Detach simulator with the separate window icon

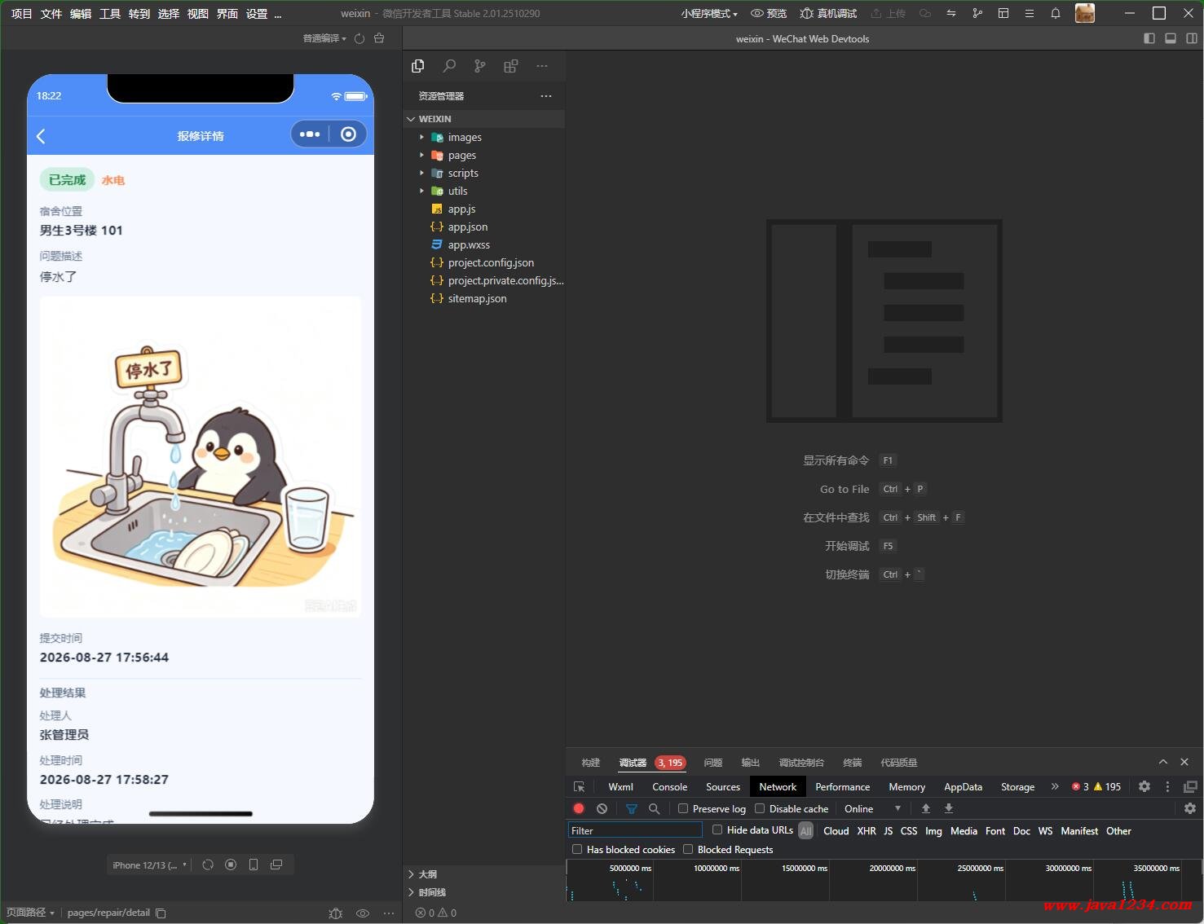(276, 865)
